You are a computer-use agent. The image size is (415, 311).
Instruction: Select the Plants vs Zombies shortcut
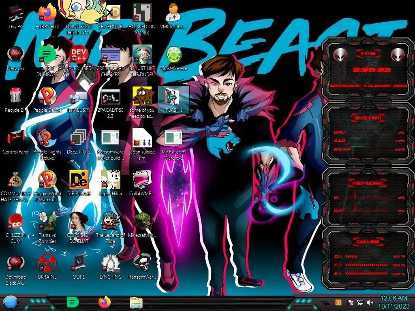[x=47, y=228]
